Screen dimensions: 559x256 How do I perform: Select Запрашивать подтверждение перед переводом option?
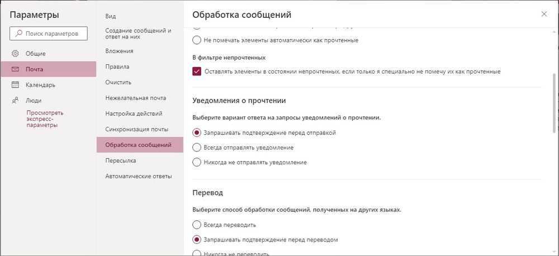tap(196, 240)
